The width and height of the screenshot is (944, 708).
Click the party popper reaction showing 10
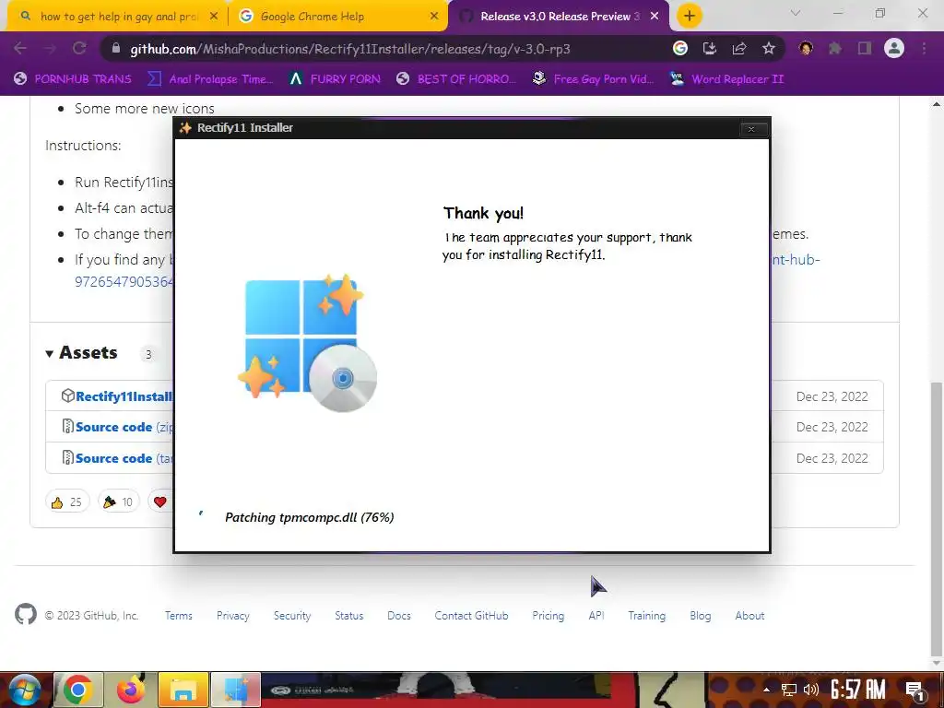point(118,501)
